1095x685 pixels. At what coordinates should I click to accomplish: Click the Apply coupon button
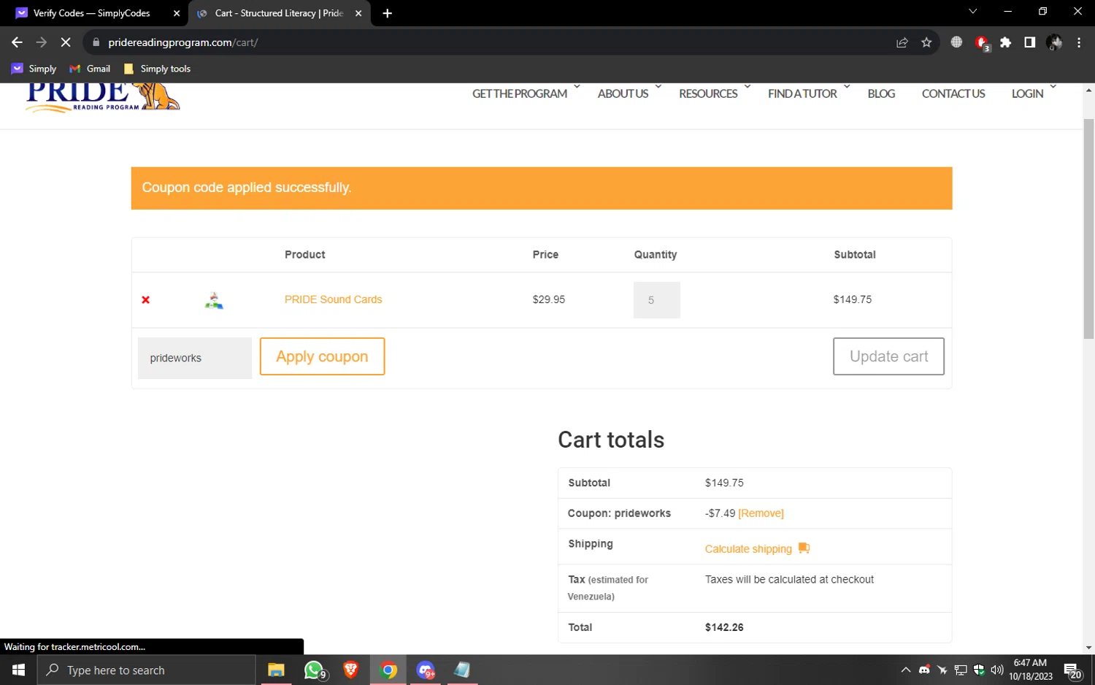point(322,356)
